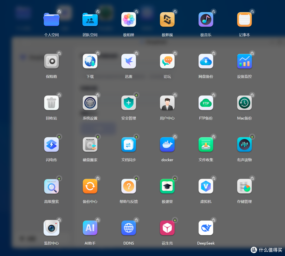Open the 网盘备份 cloud backup app
Image resolution: width=285 pixels, height=256 pixels.
[206, 61]
